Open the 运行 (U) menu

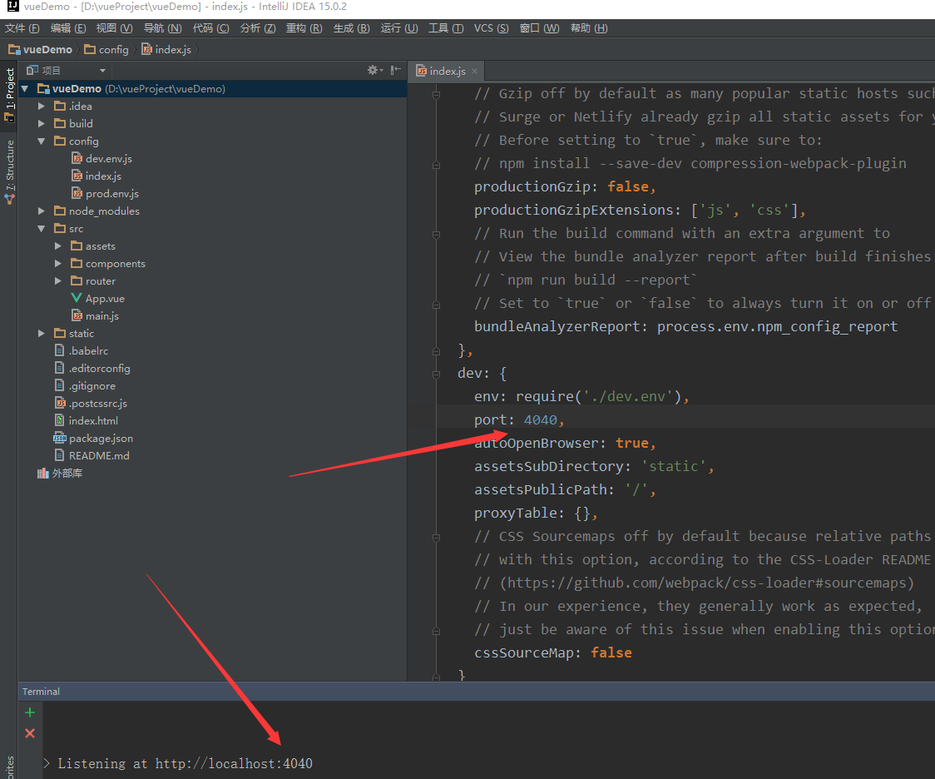399,28
